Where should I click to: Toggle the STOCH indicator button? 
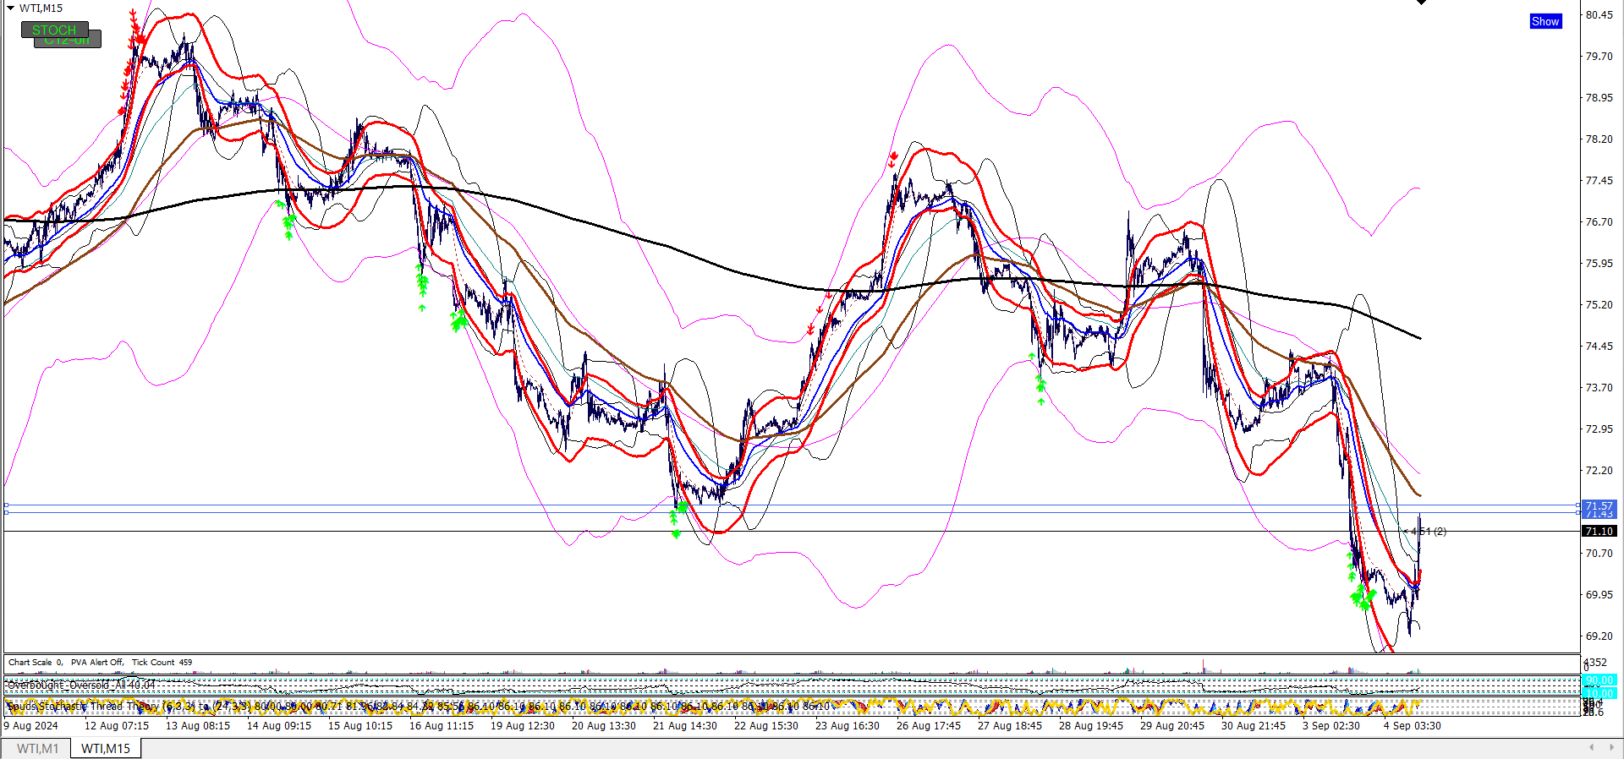(x=54, y=30)
